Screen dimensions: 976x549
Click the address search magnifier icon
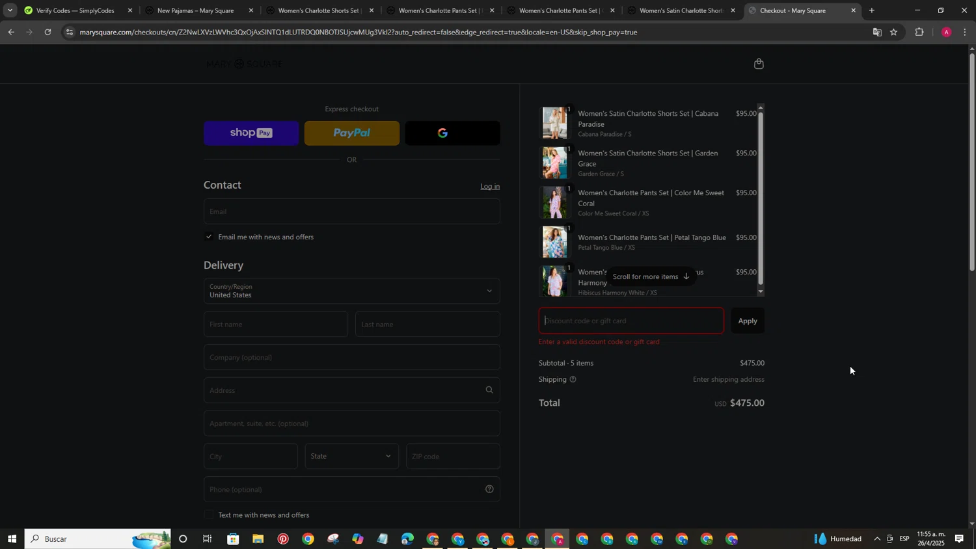pyautogui.click(x=489, y=390)
